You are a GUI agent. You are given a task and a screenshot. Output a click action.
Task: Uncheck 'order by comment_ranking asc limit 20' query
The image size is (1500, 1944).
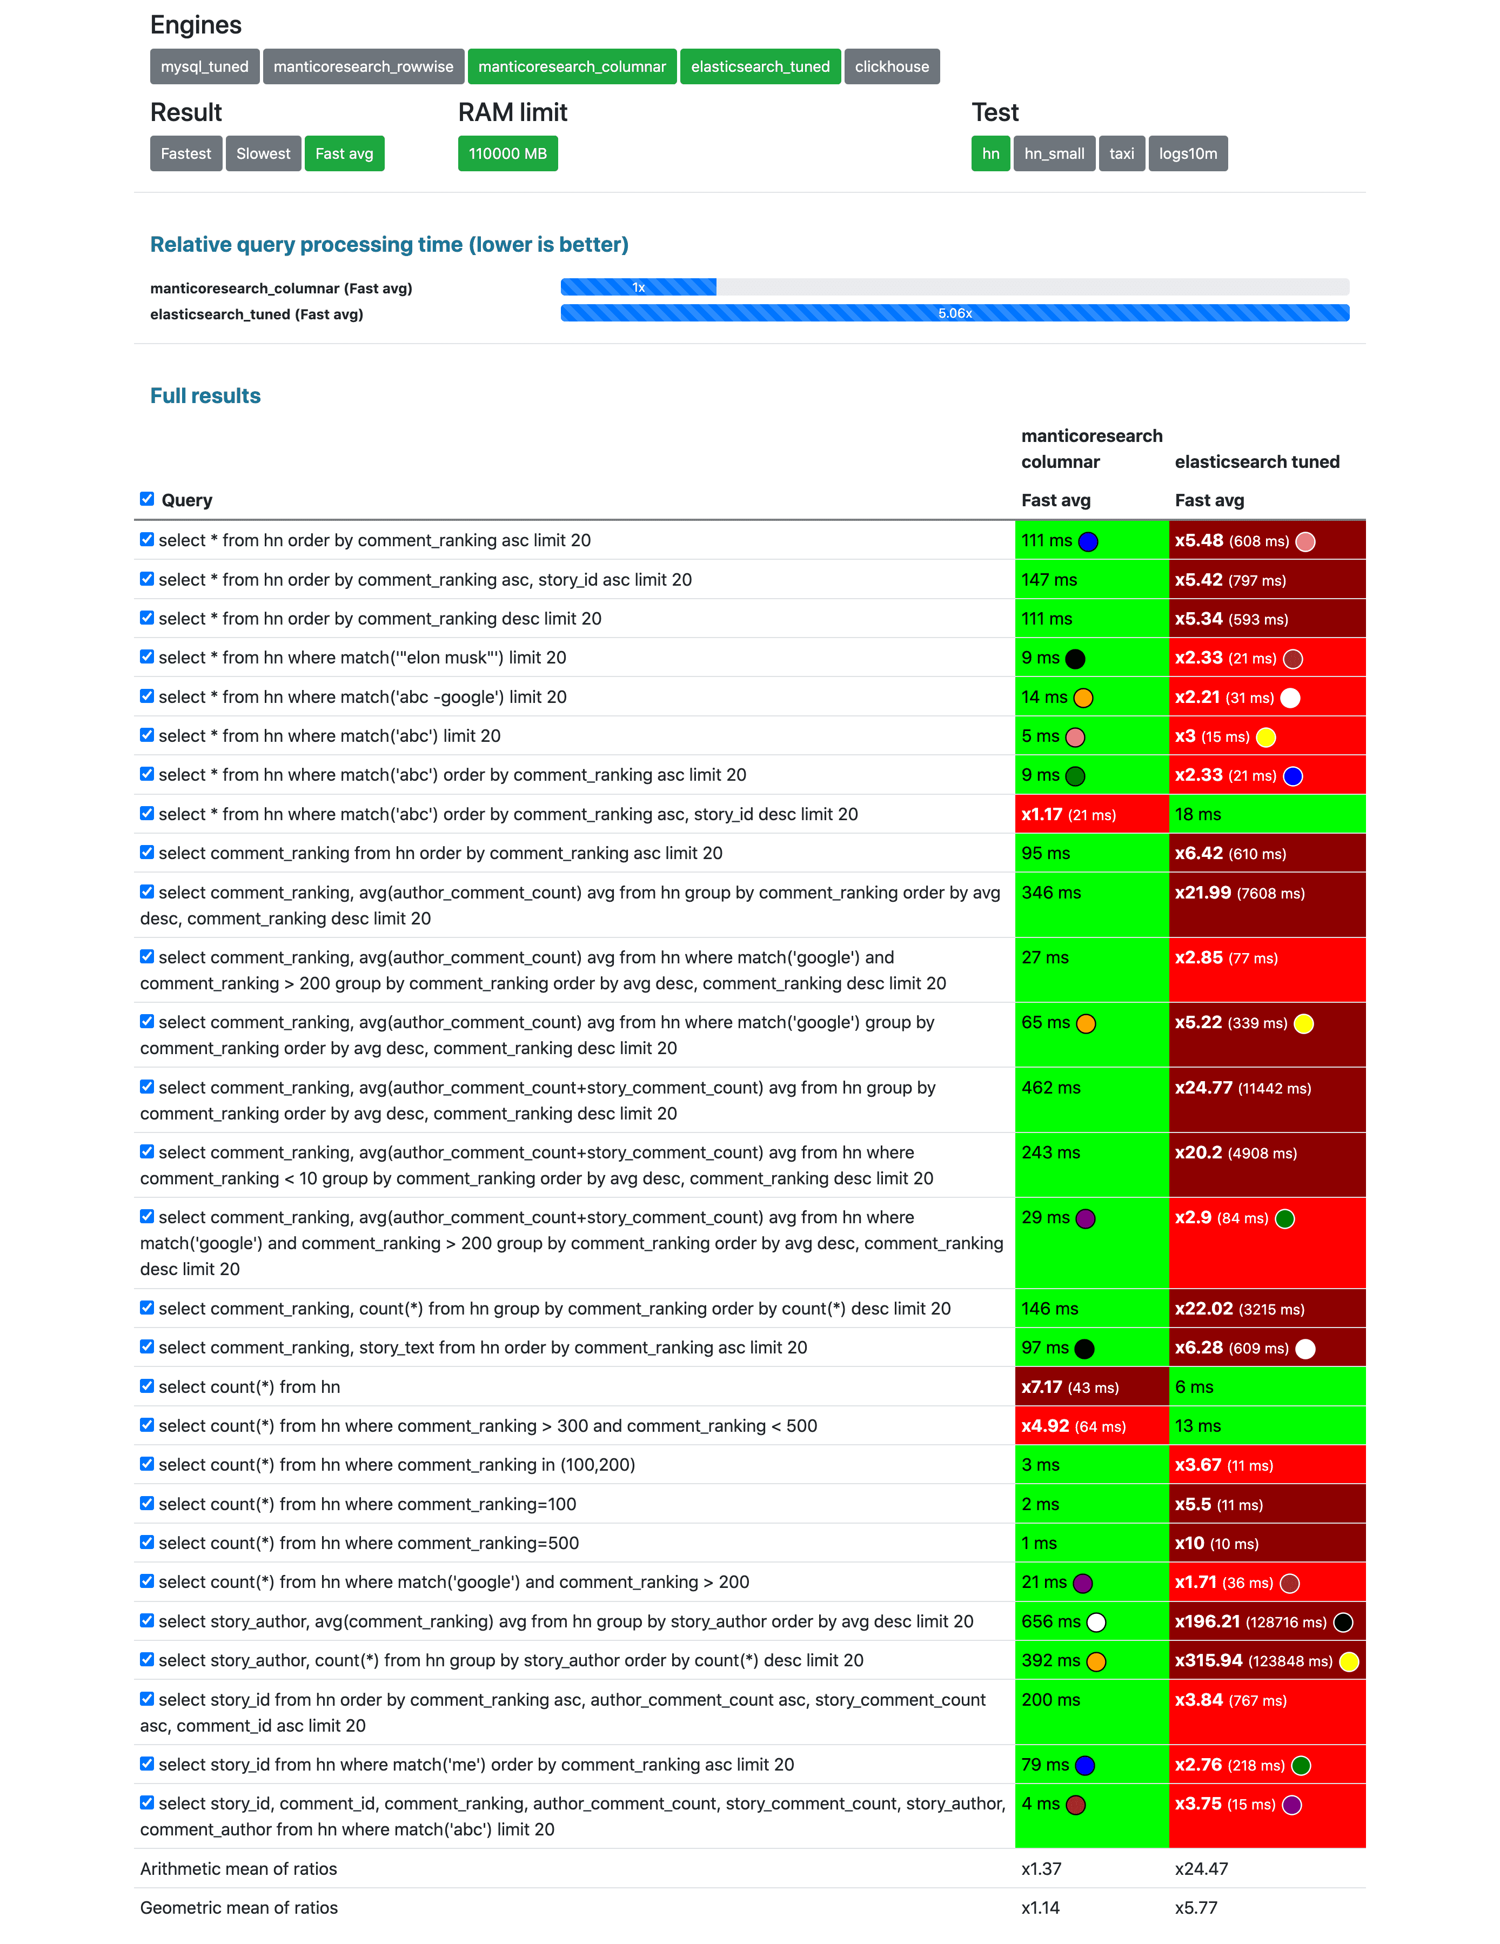(x=147, y=539)
